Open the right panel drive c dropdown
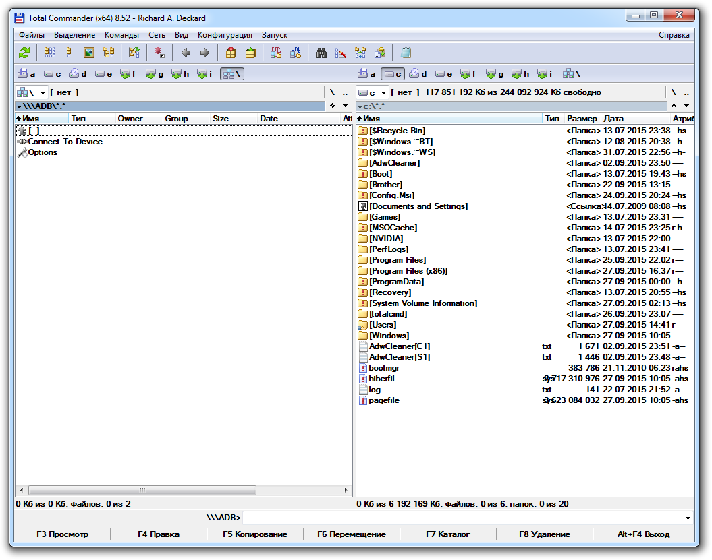The width and height of the screenshot is (712, 560). [x=383, y=92]
